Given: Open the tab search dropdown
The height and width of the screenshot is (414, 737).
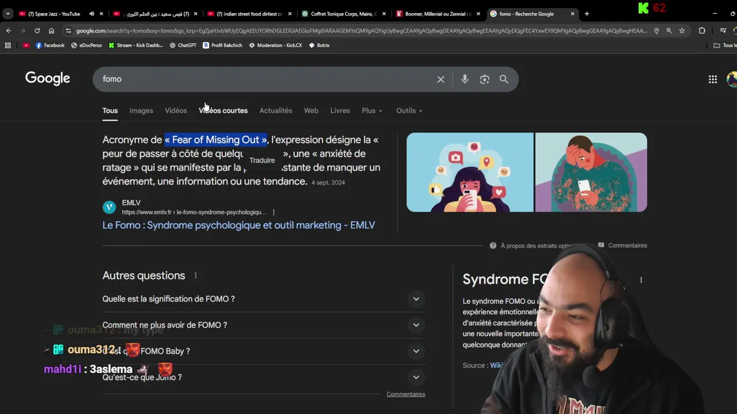Looking at the screenshot, I should [x=7, y=14].
